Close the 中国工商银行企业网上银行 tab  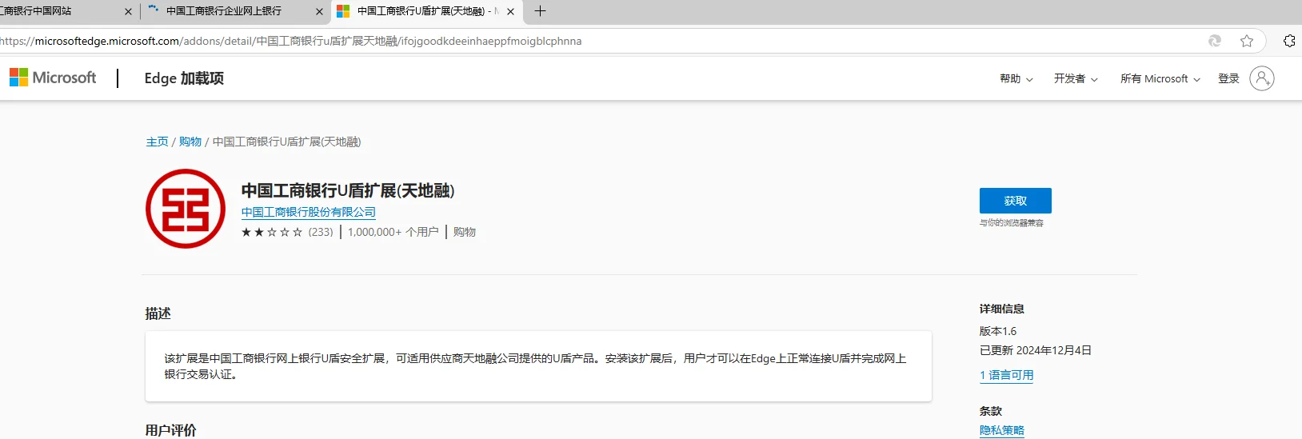319,11
